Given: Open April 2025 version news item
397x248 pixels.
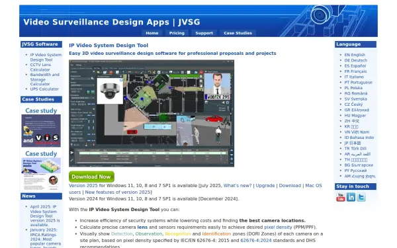Looking at the screenshot, I should point(45,216).
